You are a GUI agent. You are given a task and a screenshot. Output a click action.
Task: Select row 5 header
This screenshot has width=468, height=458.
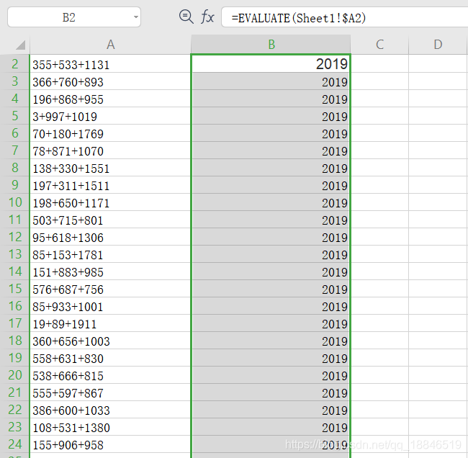(x=15, y=116)
